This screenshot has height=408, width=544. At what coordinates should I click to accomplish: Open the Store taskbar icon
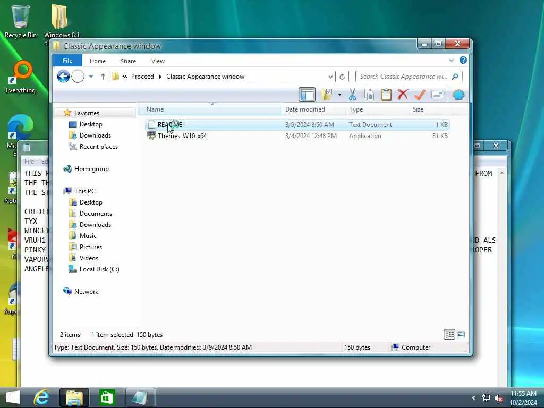106,397
